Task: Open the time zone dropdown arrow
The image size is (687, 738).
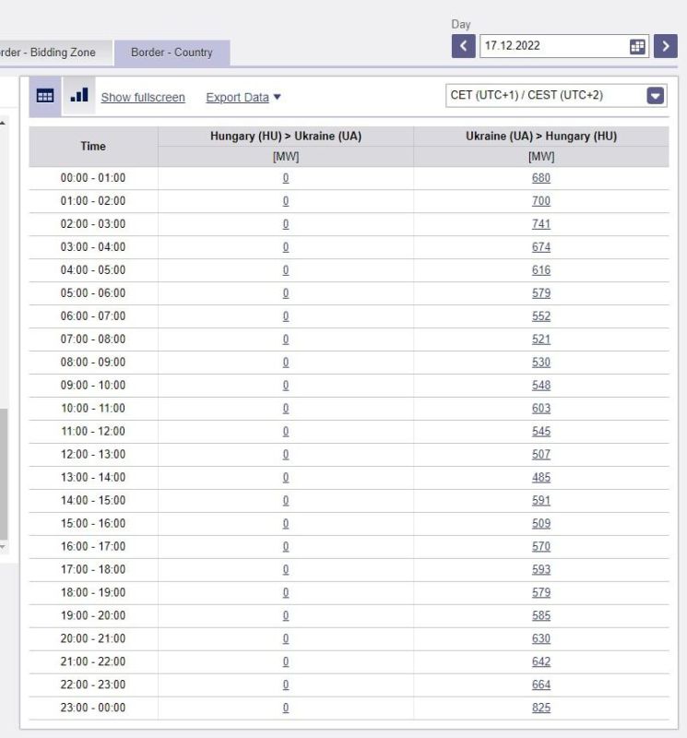Action: click(656, 96)
